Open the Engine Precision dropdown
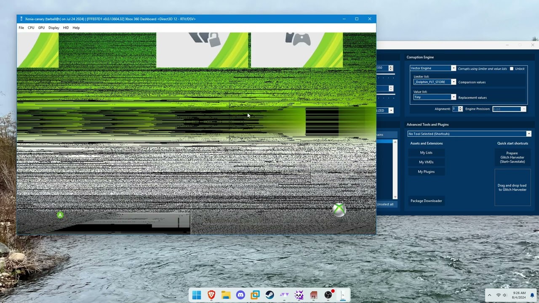The height and width of the screenshot is (303, 539). [509, 109]
